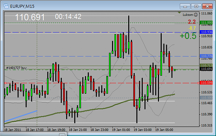
Task: Click the olive 110.713 price tag
Action: [206, 65]
